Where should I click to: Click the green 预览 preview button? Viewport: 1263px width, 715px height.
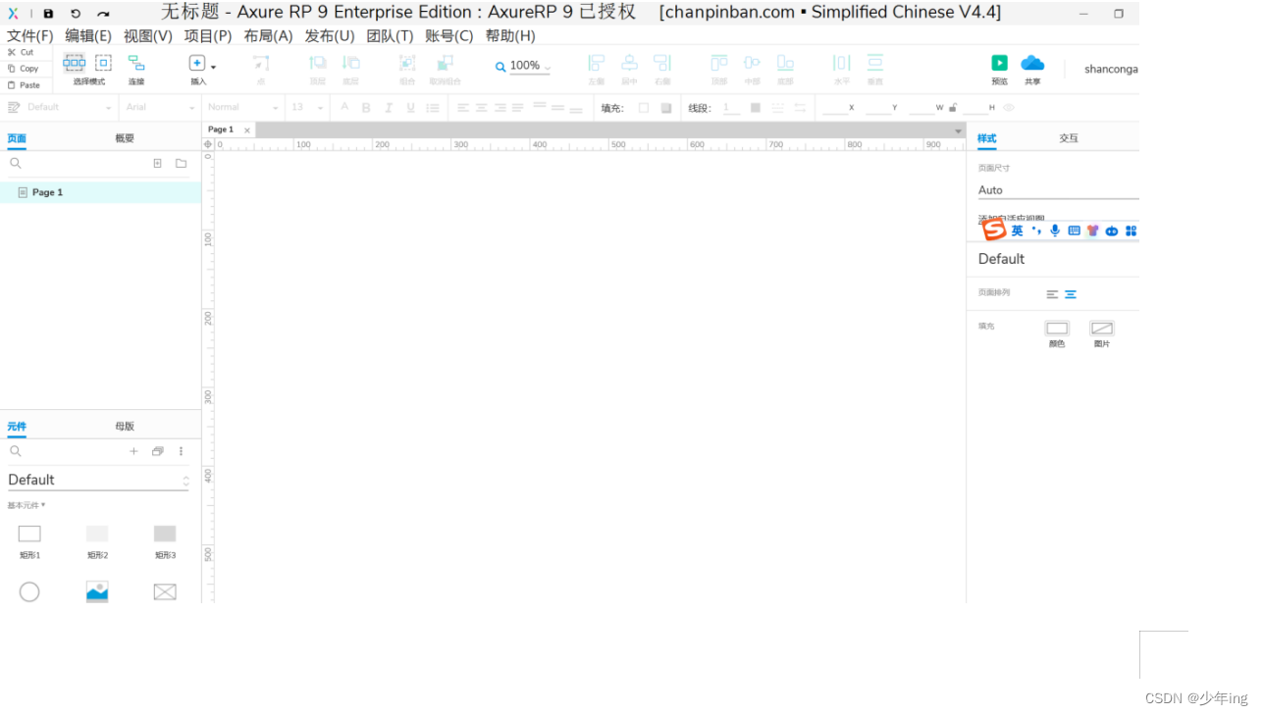coord(999,63)
